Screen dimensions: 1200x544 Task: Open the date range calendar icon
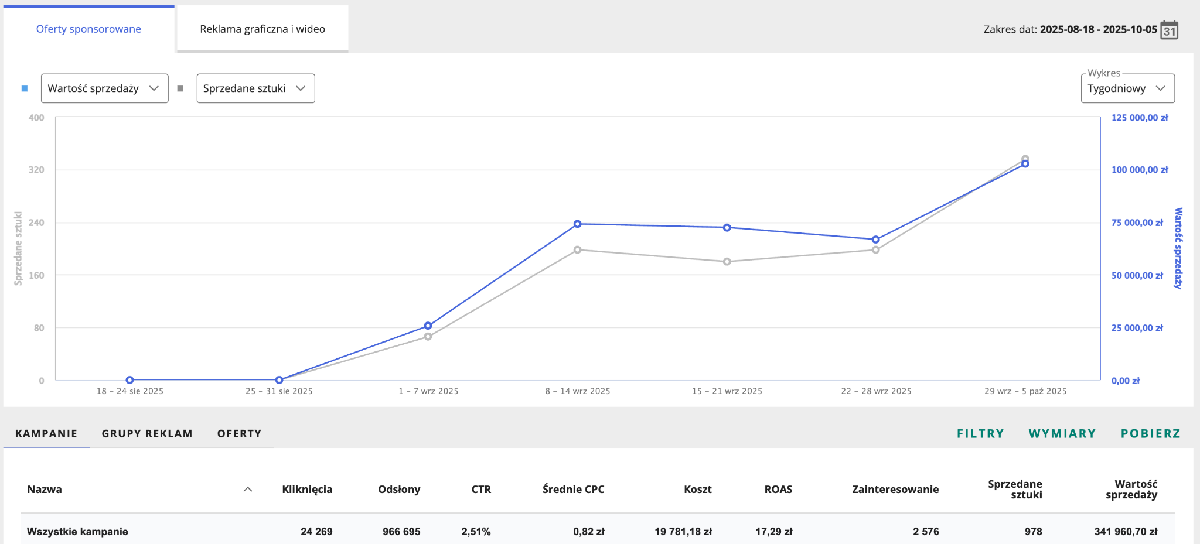(x=1170, y=29)
